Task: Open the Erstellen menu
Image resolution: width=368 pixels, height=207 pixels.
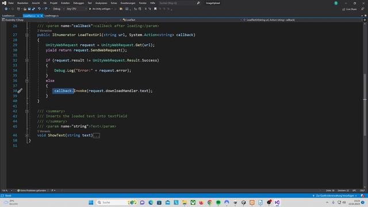Action: pyautogui.click(x=65, y=3)
